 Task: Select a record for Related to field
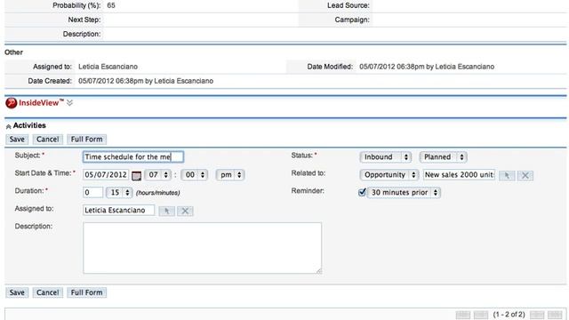pos(507,176)
